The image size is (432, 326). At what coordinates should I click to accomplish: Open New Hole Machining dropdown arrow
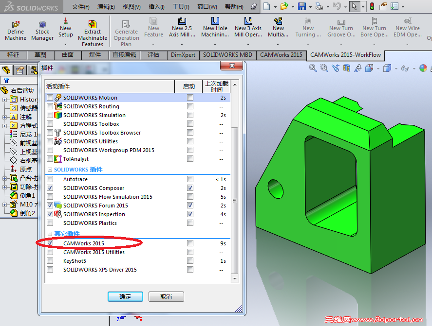215,45
